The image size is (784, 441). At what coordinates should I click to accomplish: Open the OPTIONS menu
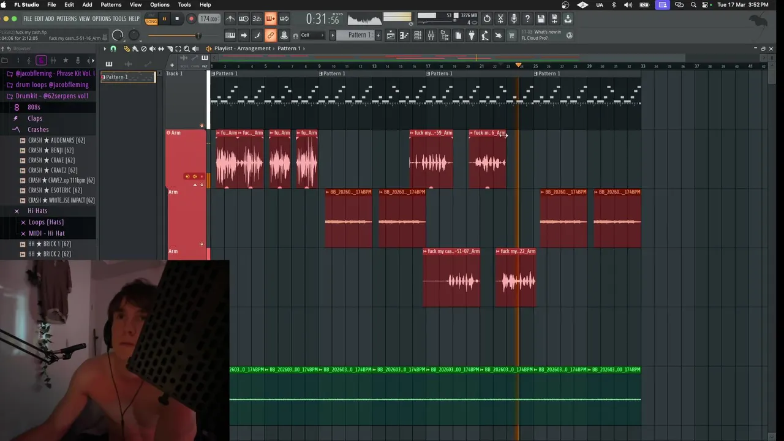click(102, 19)
